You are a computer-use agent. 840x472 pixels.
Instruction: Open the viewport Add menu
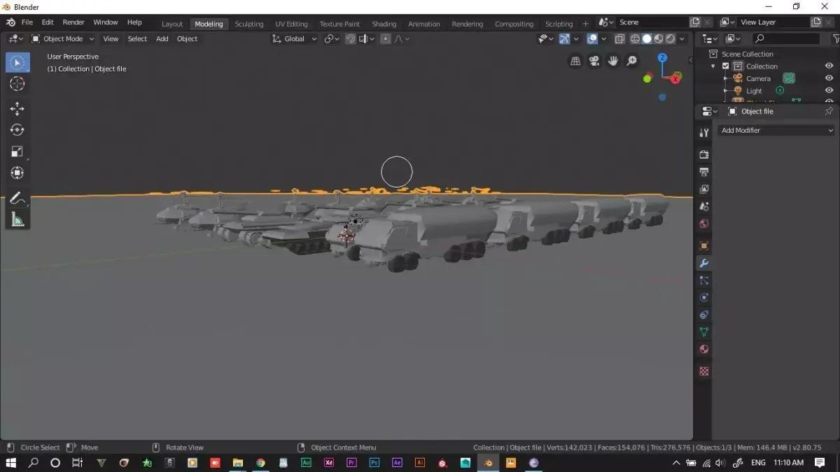tap(162, 39)
